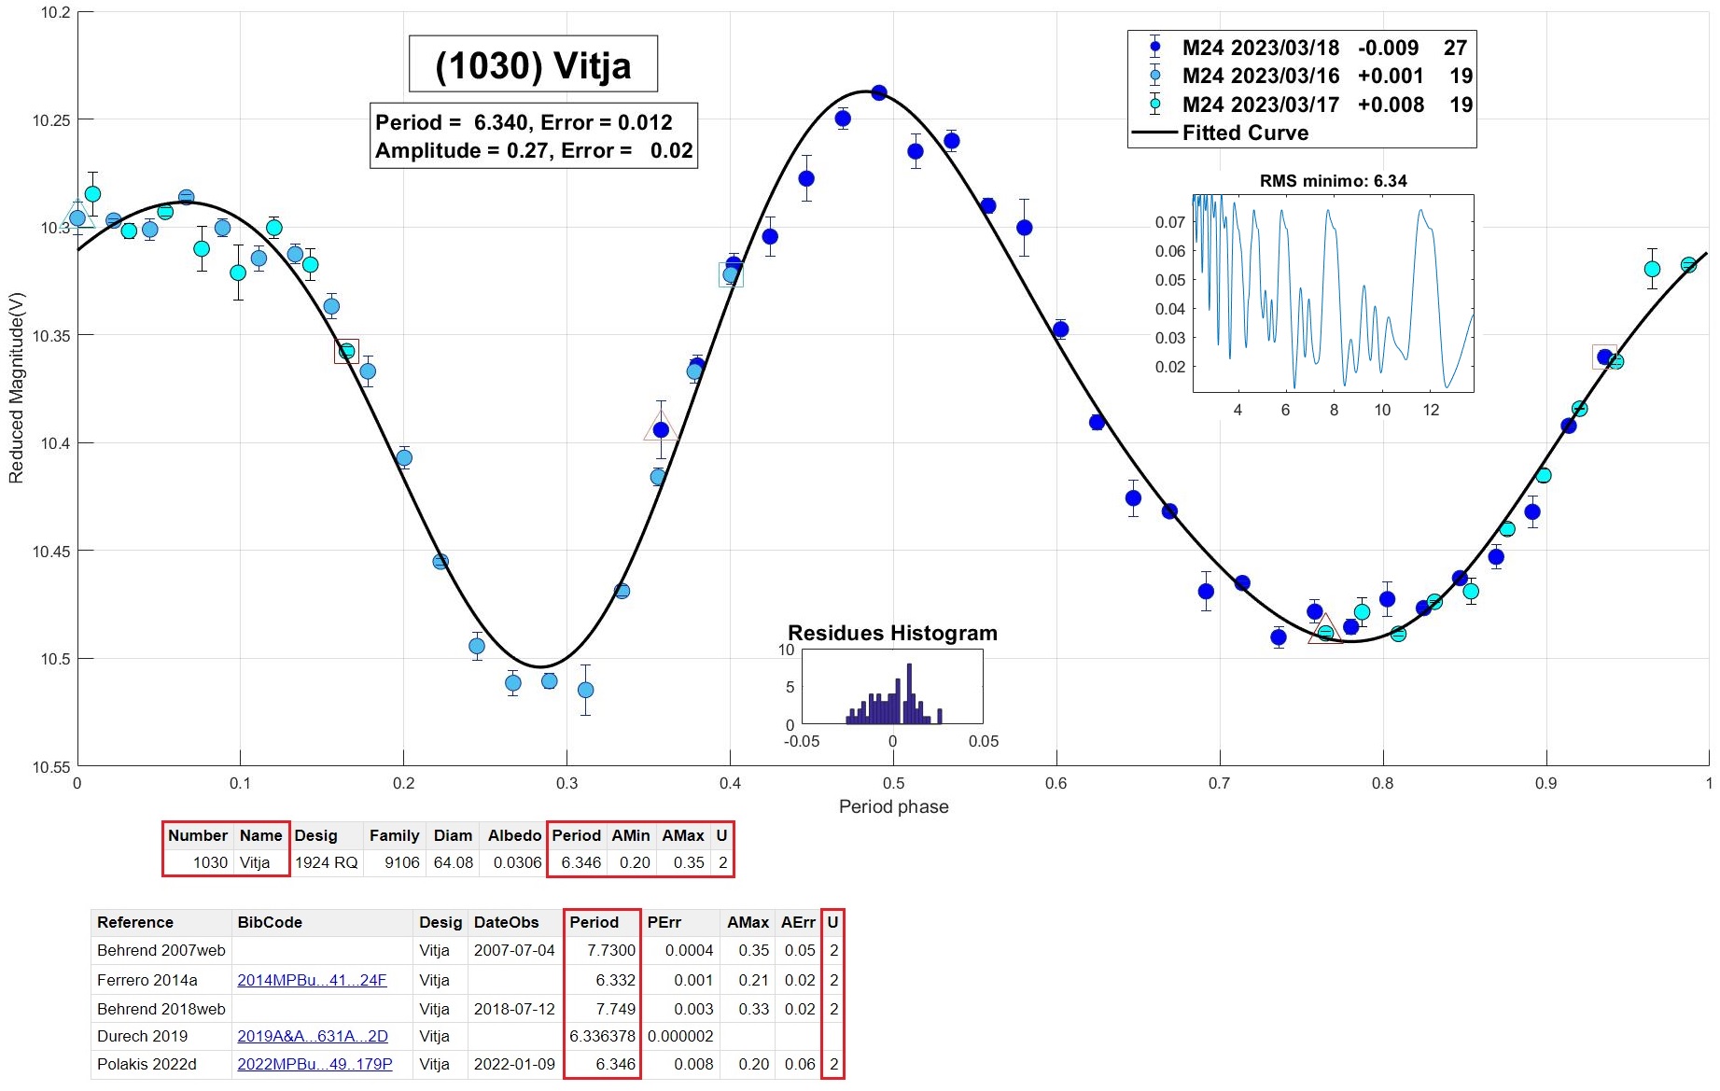Click the AErr column header

(x=798, y=922)
